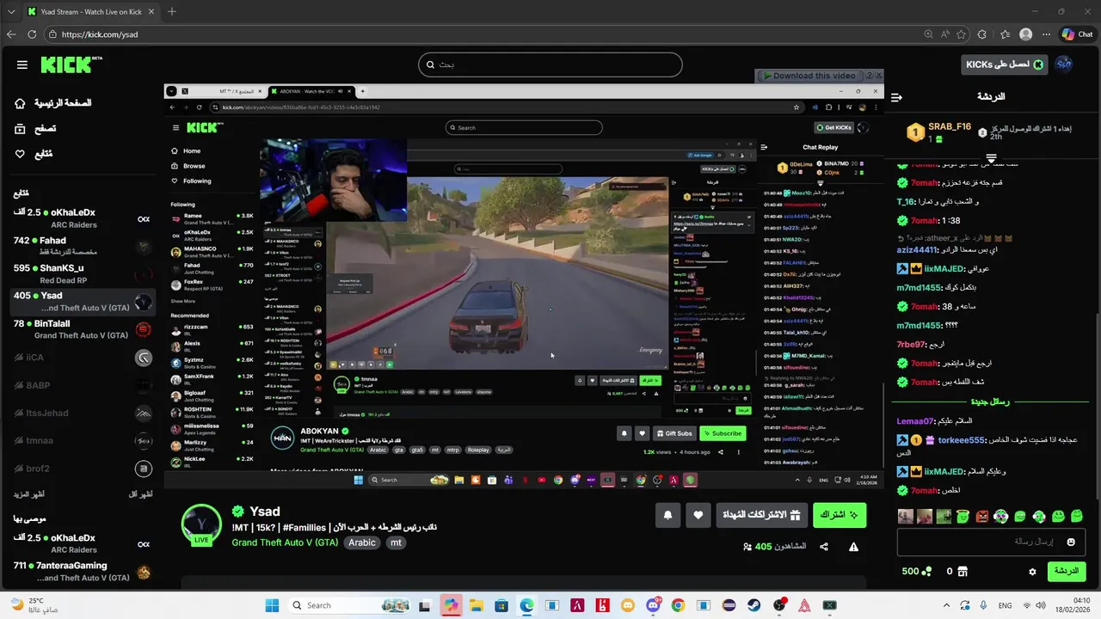Viewport: 1101px width, 619px height.
Task: Click username 7rbe97 in chat
Action: click(x=912, y=345)
